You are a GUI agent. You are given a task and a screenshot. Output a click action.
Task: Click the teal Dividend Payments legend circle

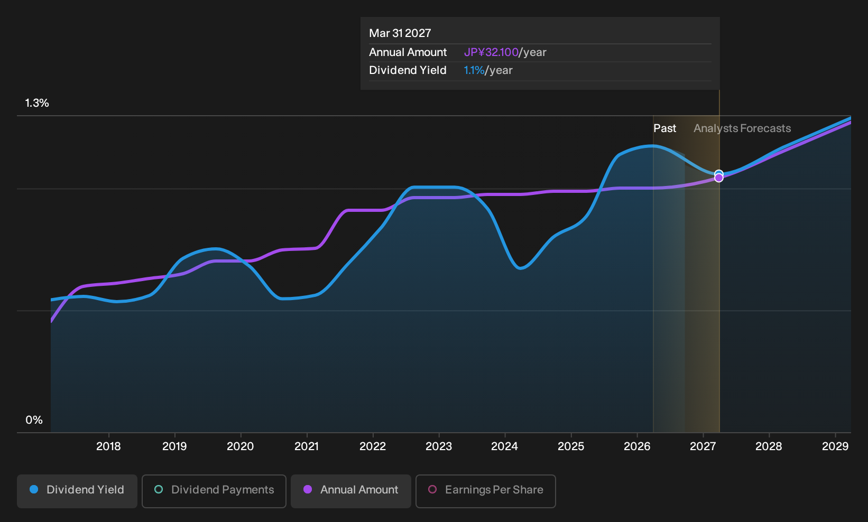coord(159,489)
